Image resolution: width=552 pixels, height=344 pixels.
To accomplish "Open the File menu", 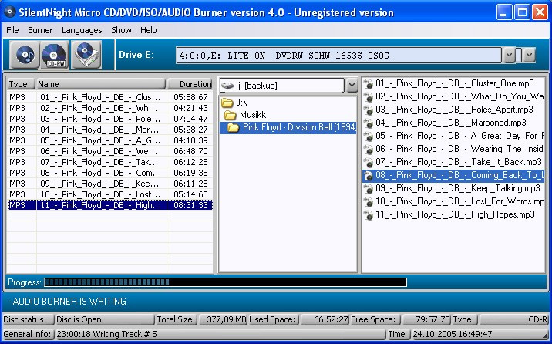I will click(x=12, y=30).
